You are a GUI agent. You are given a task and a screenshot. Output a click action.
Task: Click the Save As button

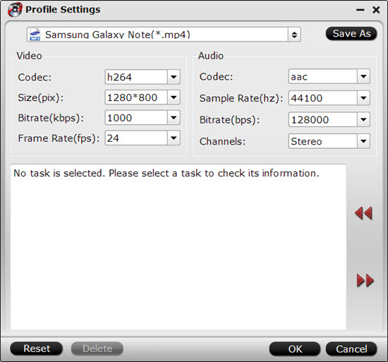click(351, 34)
